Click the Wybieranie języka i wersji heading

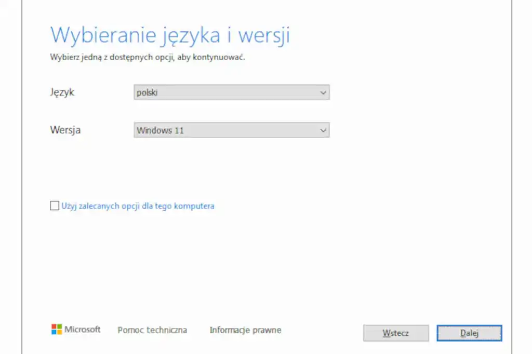tap(170, 35)
